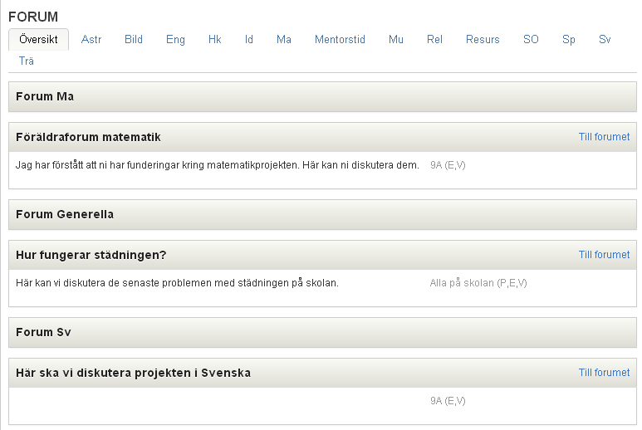
Task: Select the Översikt tab
Action: 38,40
